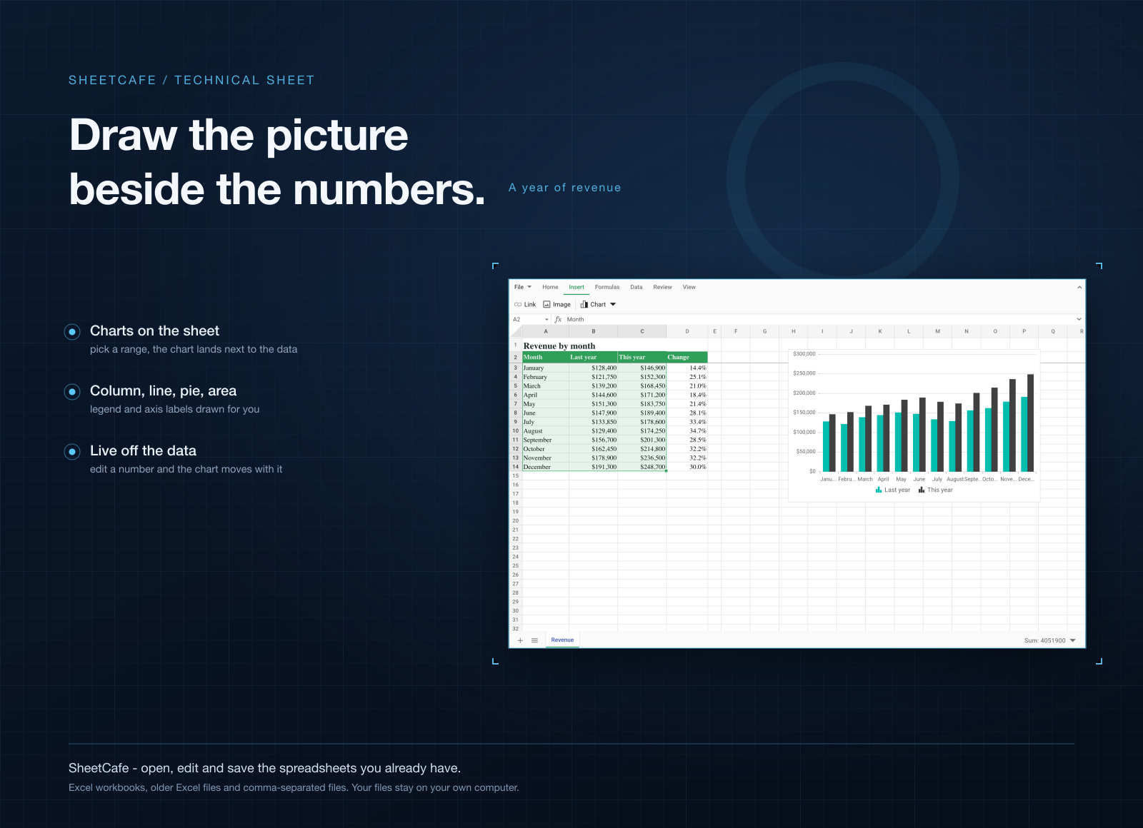Click the 'Live off the data' bullet icon
Image resolution: width=1143 pixels, height=828 pixels.
tap(72, 451)
